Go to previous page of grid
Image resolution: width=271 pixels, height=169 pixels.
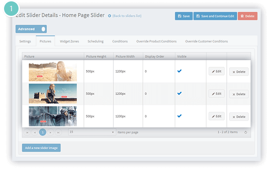[35, 132]
